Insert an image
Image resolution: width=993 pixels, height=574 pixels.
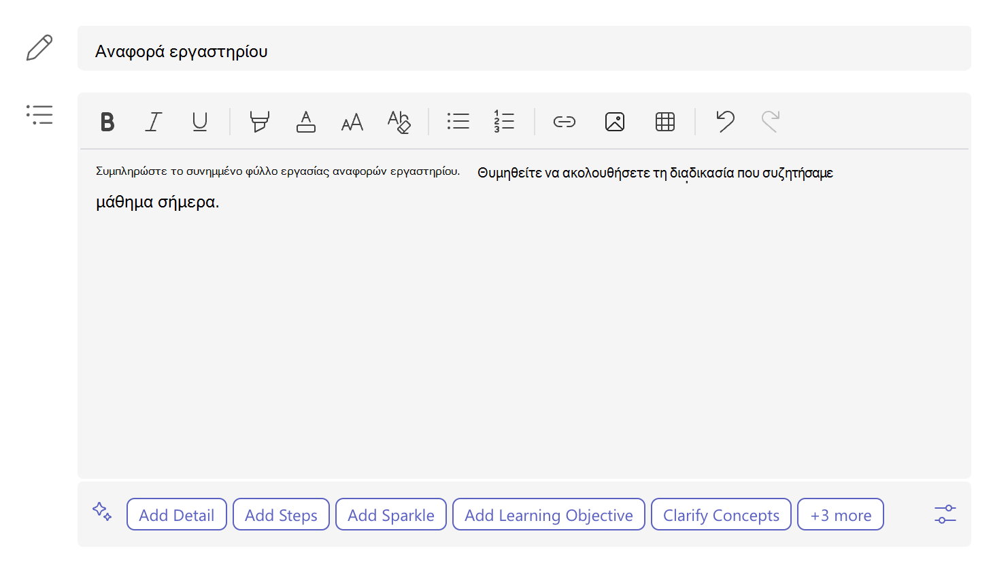click(615, 122)
